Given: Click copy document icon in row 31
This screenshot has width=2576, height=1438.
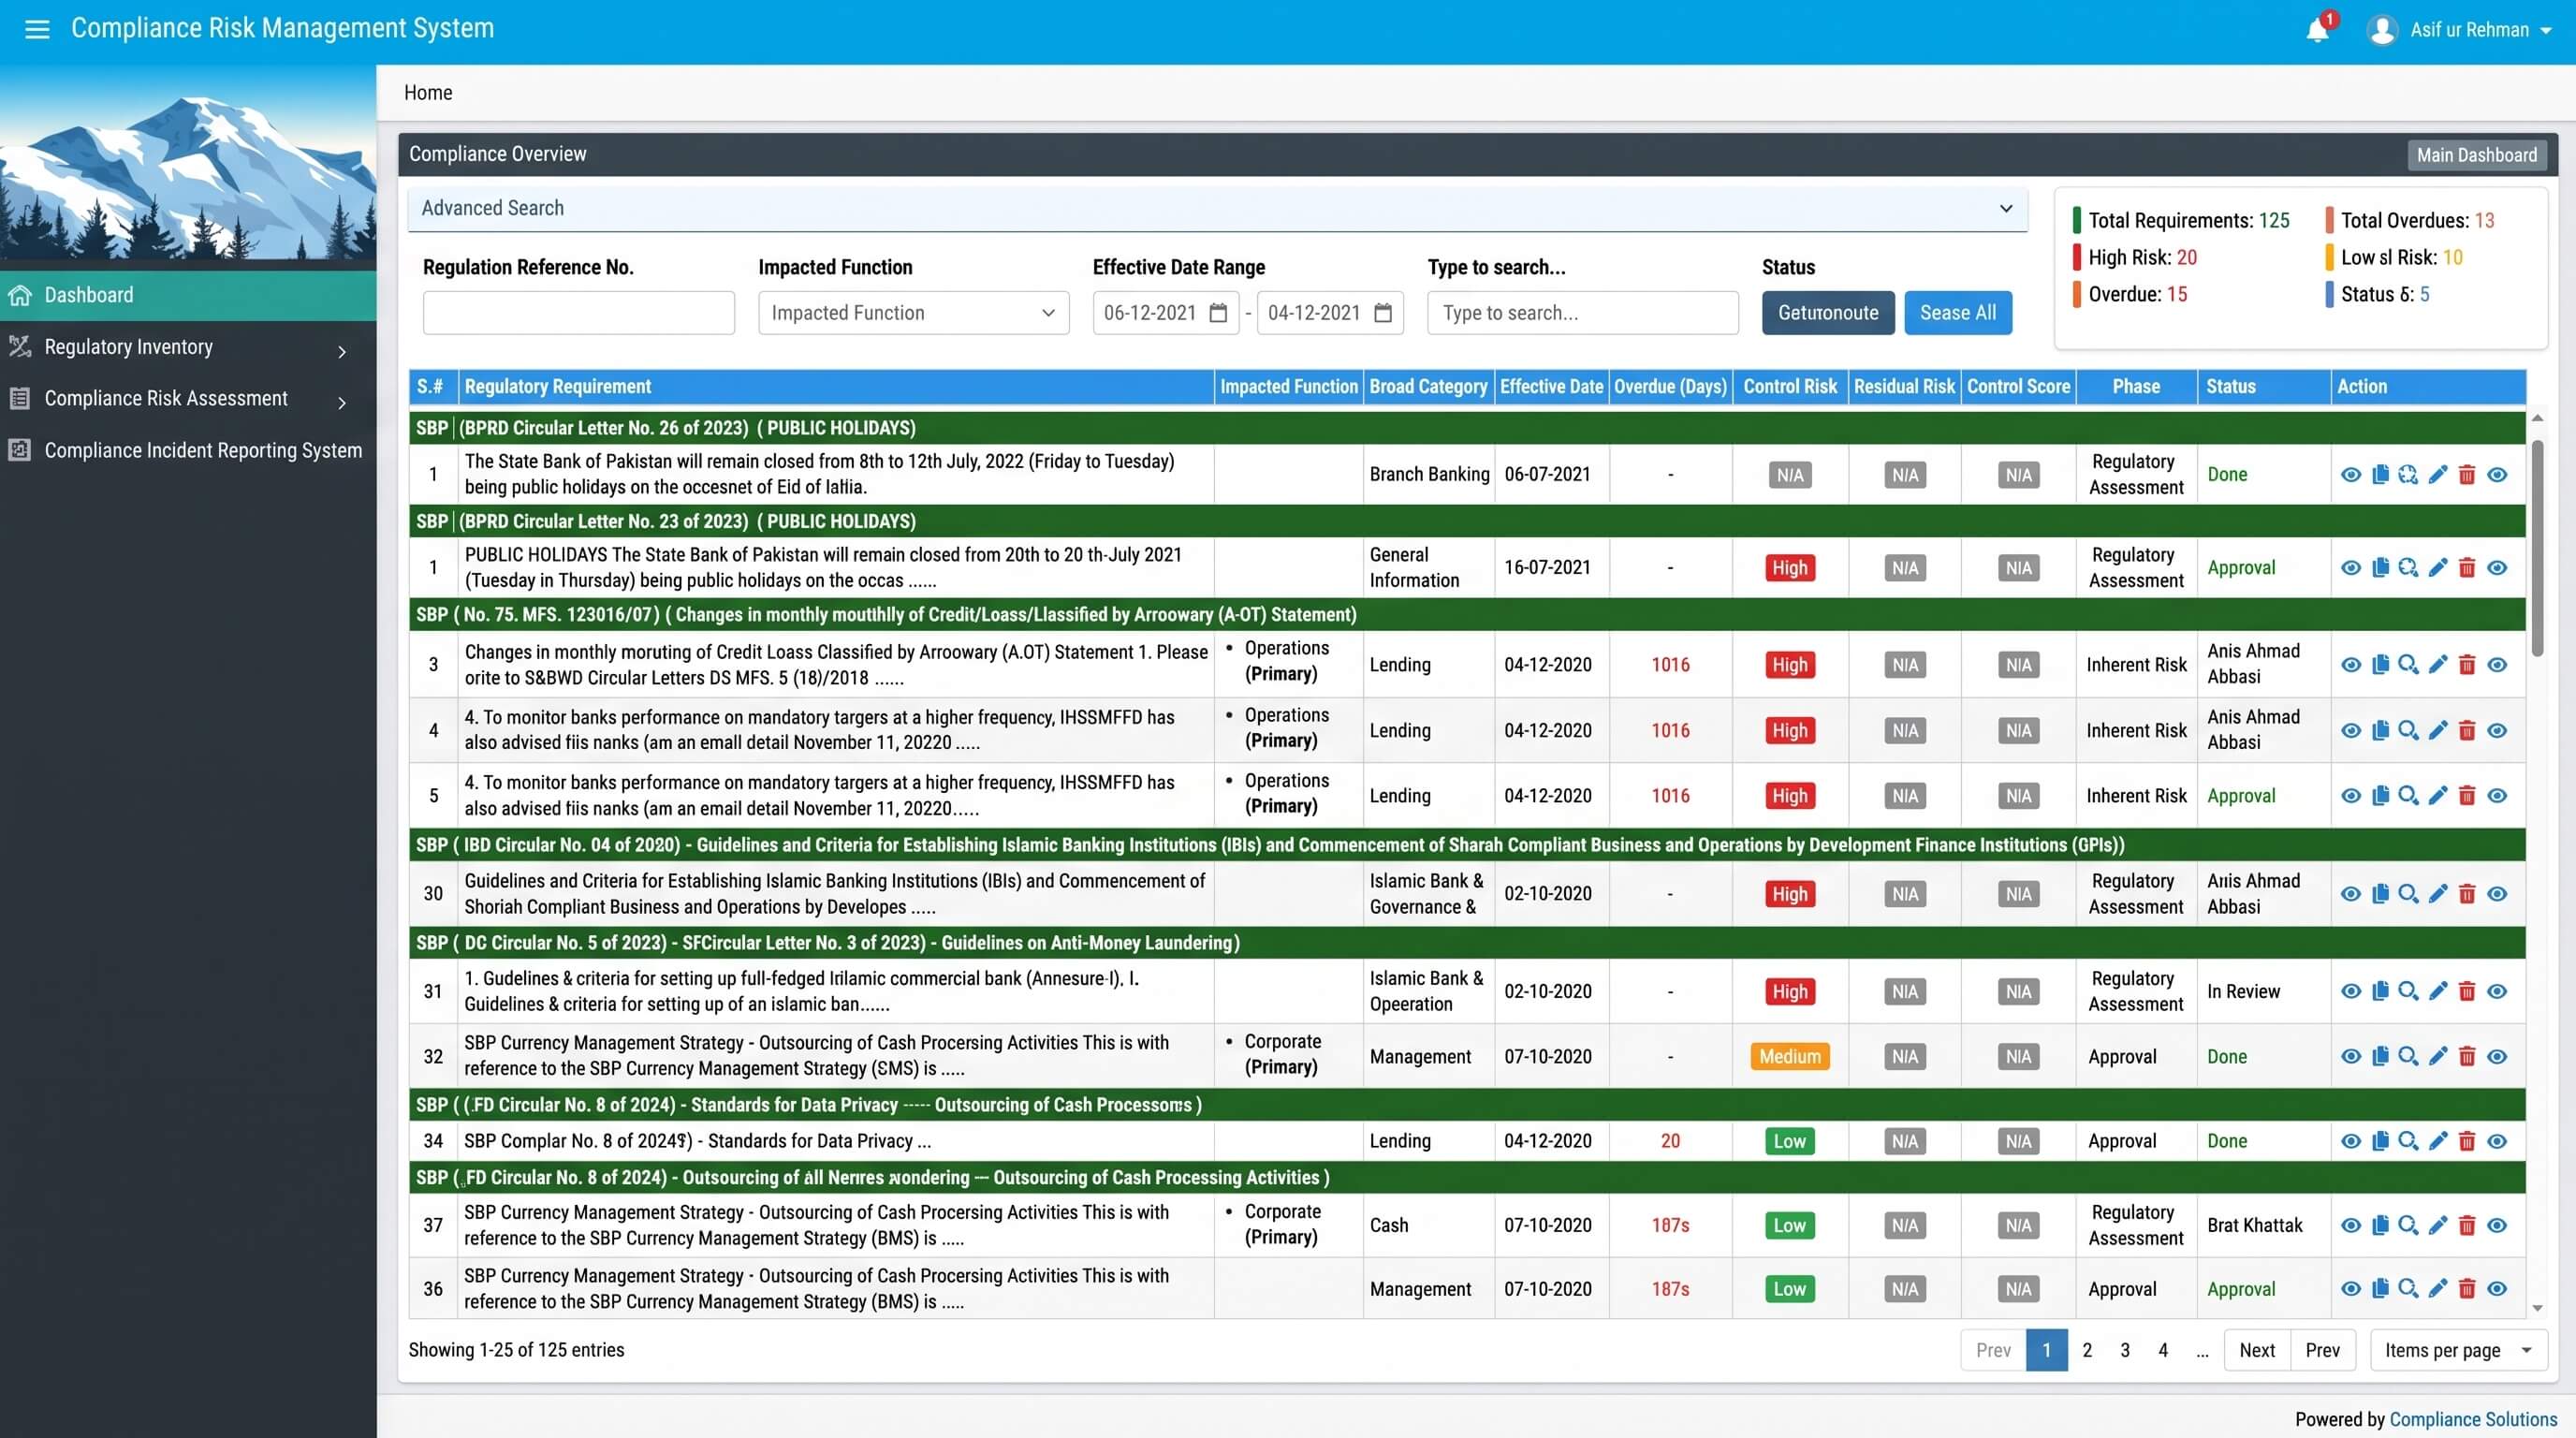Looking at the screenshot, I should coord(2380,992).
